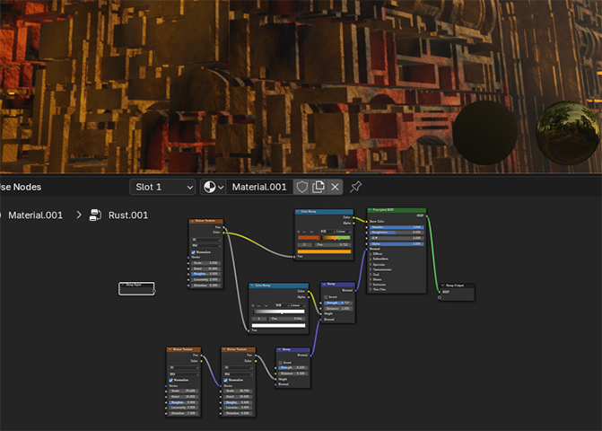602x431 pixels.
Task: Adjust the Metallic slider in Principled BSDF
Action: 396,227
